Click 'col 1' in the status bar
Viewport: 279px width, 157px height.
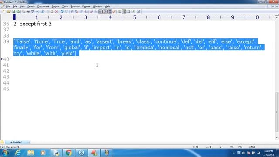(208, 147)
